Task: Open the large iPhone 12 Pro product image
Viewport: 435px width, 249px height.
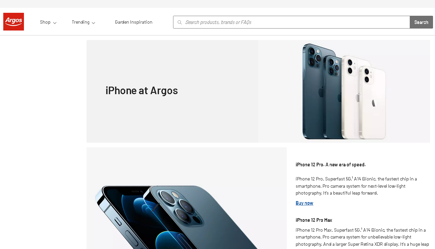Action: 187,198
